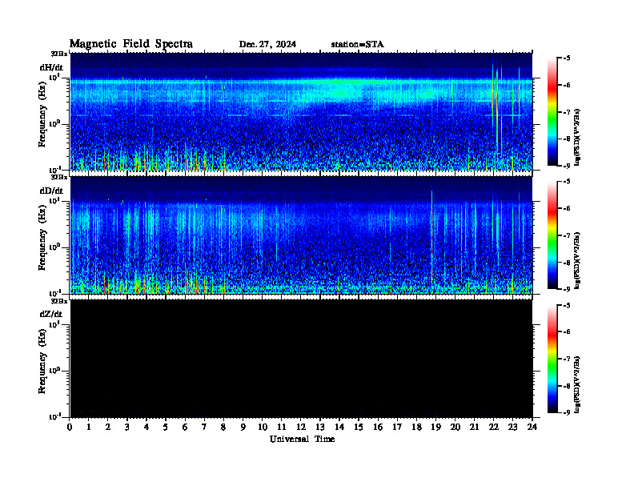
Task: Click the dD/dt panel color bar
Action: pos(552,235)
